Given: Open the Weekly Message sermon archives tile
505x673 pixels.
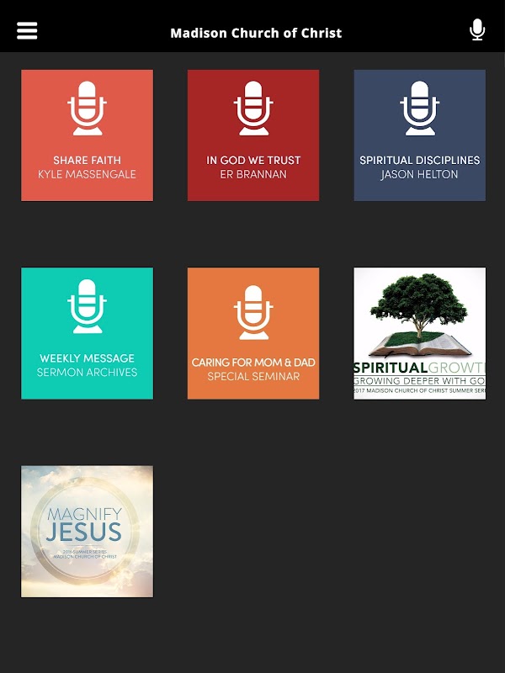Looking at the screenshot, I should point(88,333).
